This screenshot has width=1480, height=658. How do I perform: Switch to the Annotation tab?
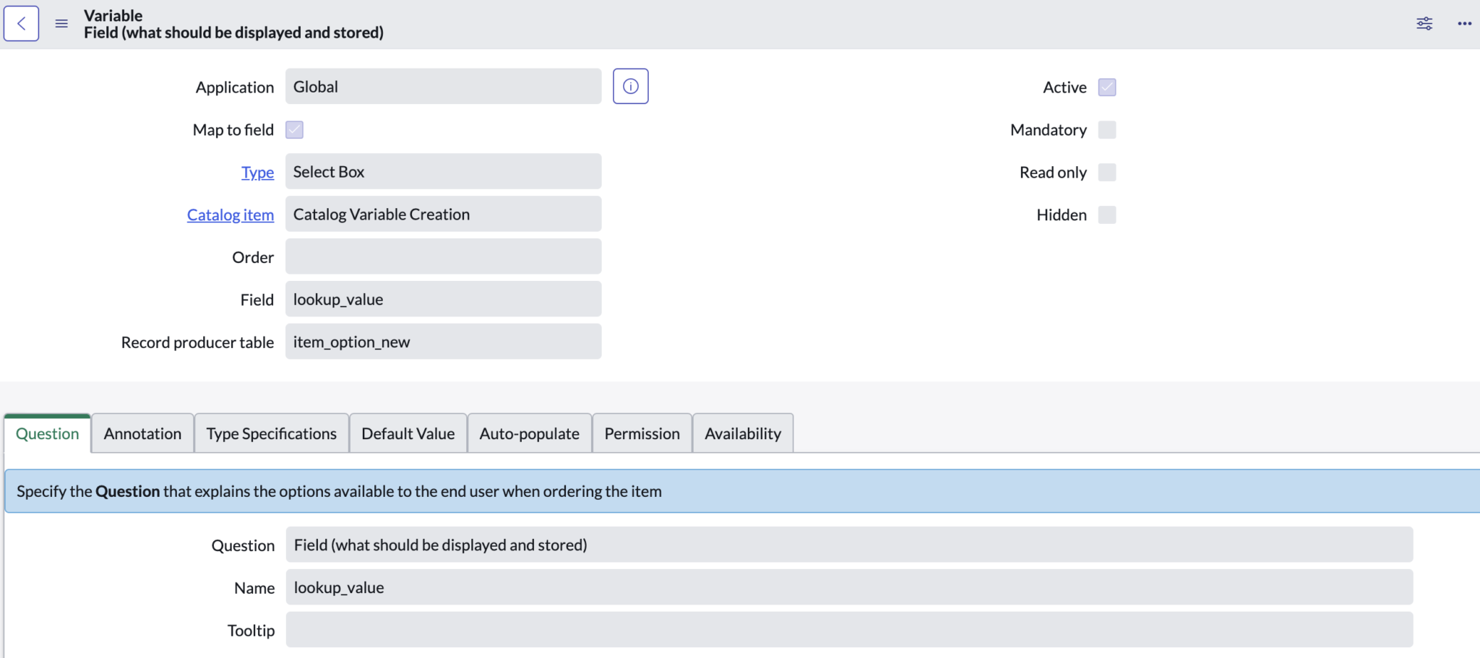(x=142, y=433)
